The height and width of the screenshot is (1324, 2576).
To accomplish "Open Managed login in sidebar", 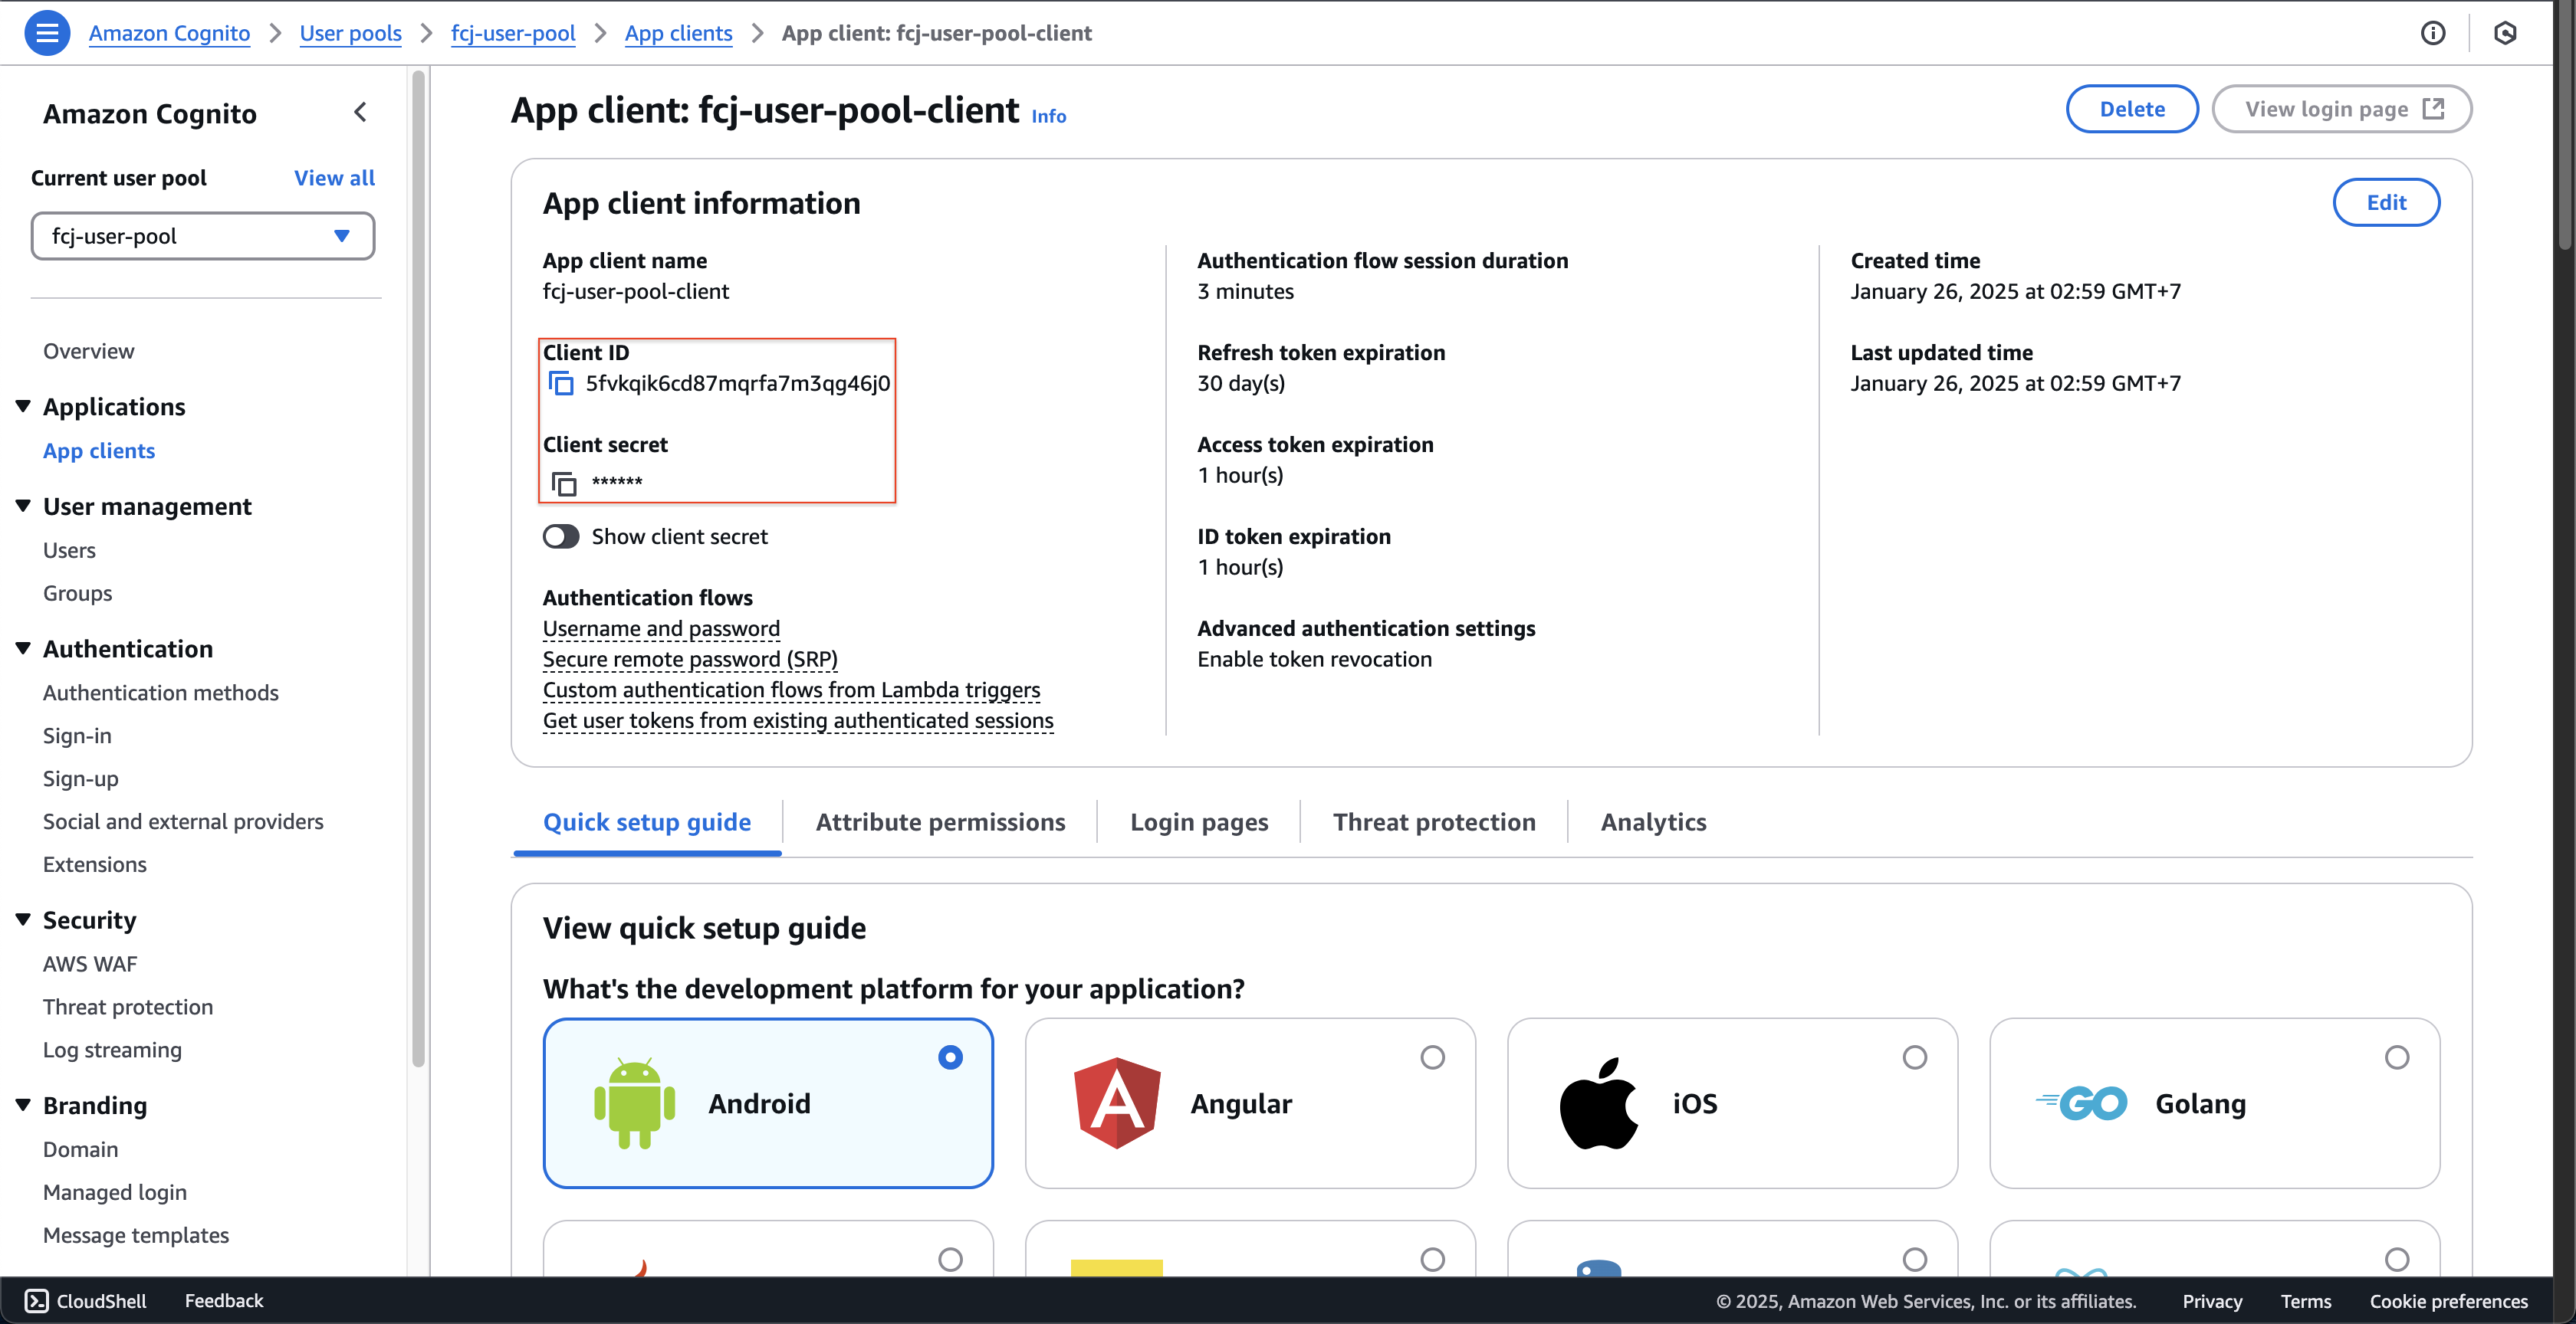I will pyautogui.click(x=114, y=1192).
